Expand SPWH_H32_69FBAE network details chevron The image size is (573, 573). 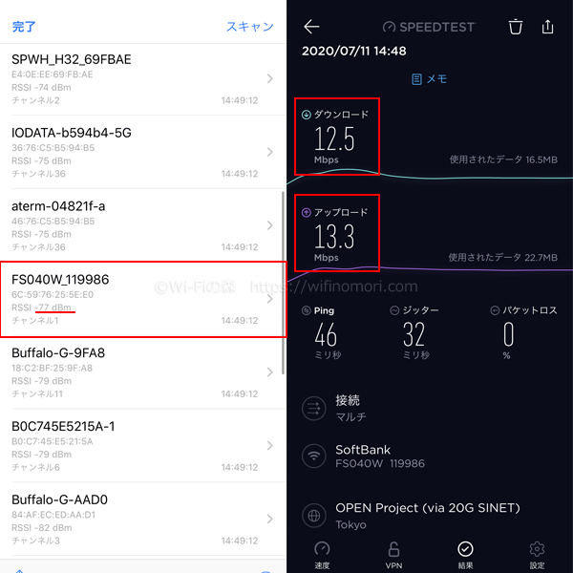pos(269,78)
